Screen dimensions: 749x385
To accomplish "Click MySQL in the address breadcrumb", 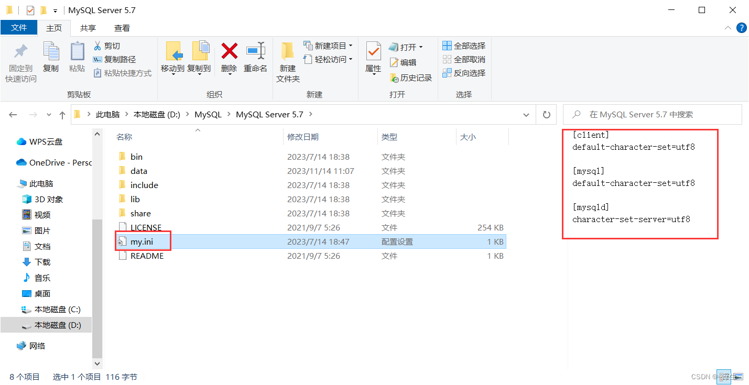I will click(208, 114).
